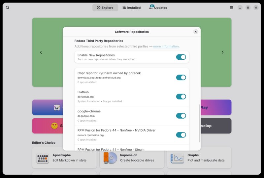The image size is (264, 178).
Task: Open the hamburger main menu
Action: (x=232, y=8)
